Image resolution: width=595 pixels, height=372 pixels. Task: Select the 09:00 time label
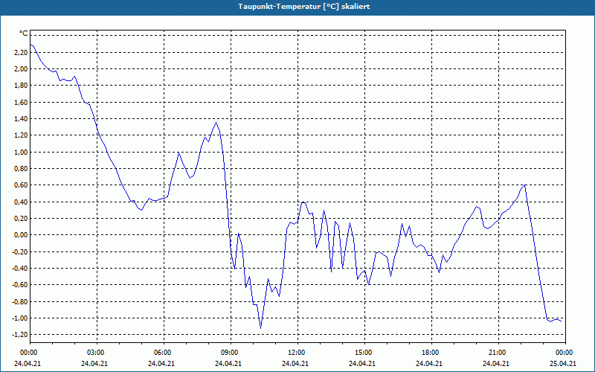[x=231, y=353]
